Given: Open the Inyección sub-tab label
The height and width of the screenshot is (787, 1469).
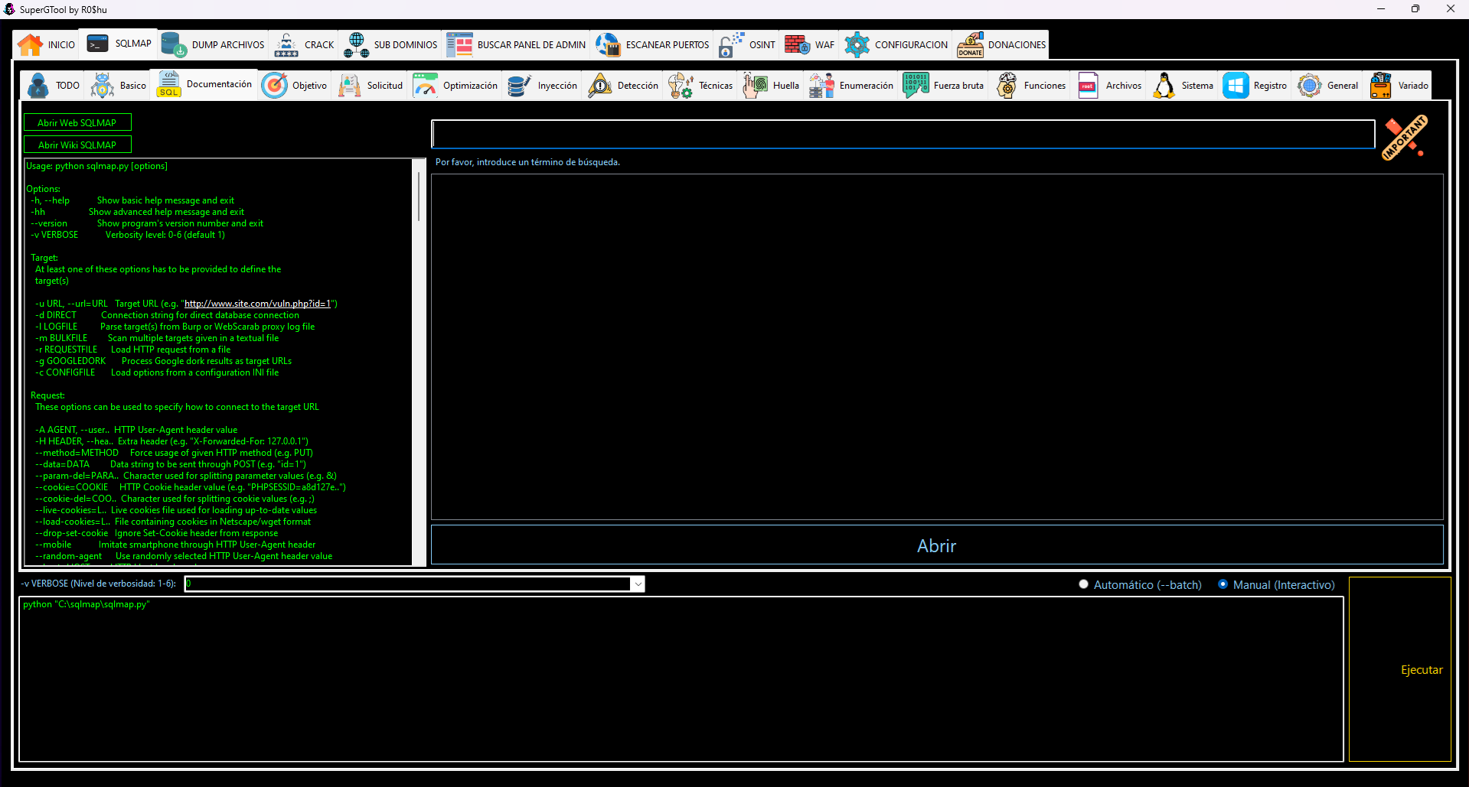Looking at the screenshot, I should click(x=557, y=86).
